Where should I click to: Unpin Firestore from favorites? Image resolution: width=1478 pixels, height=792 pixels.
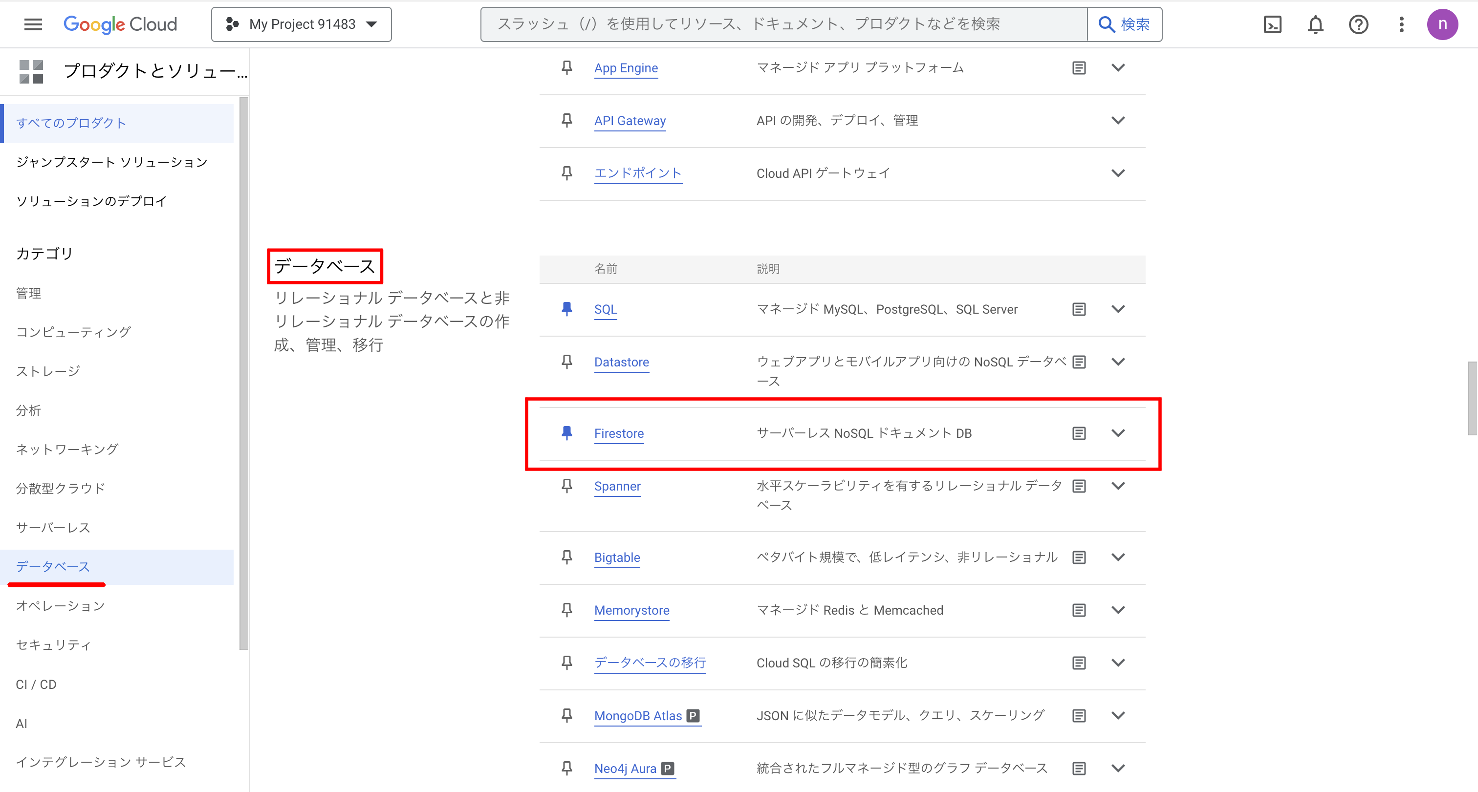point(566,433)
